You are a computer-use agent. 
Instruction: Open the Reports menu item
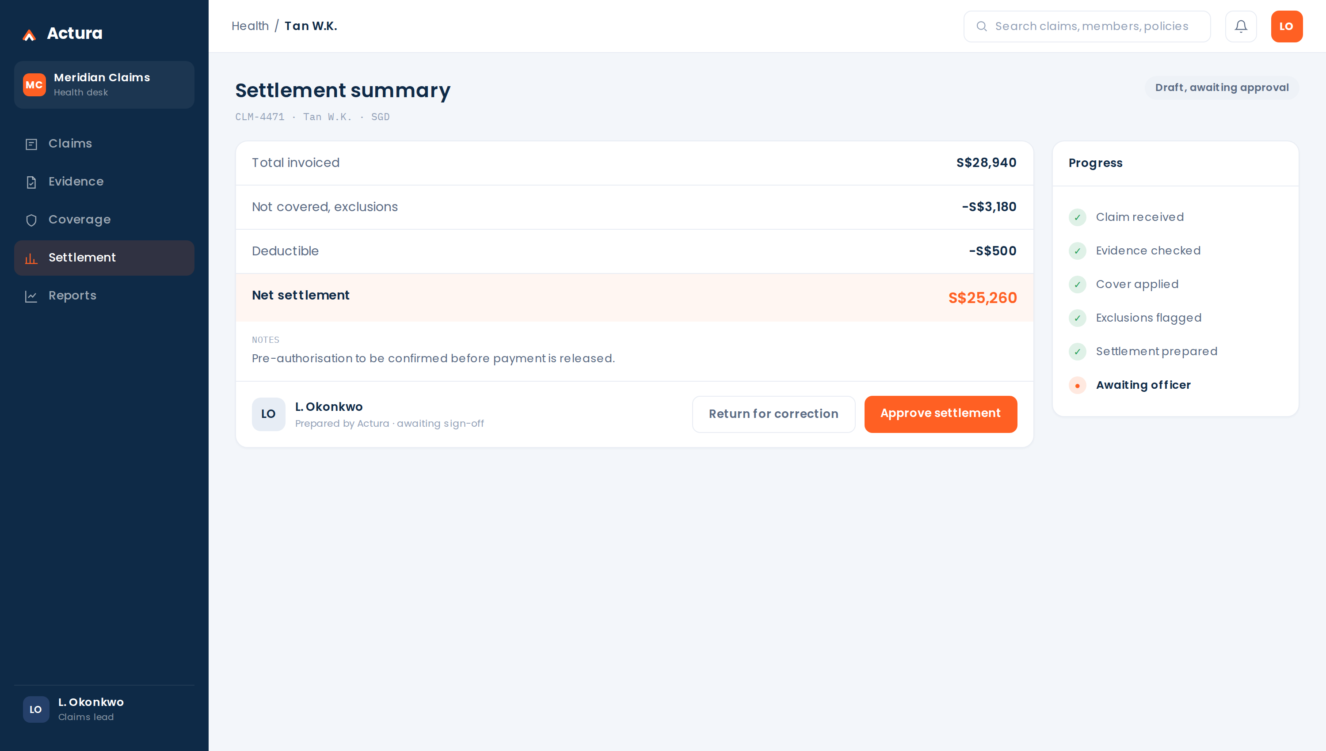coord(104,296)
